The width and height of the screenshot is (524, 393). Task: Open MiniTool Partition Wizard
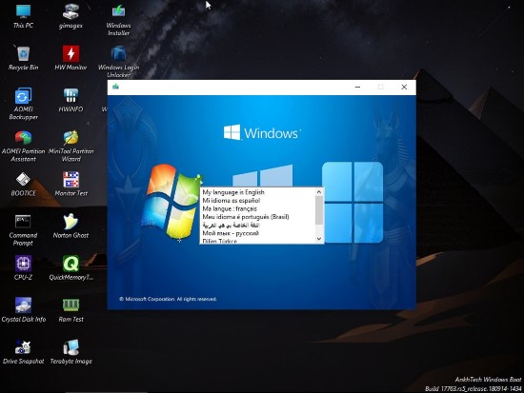click(x=71, y=146)
